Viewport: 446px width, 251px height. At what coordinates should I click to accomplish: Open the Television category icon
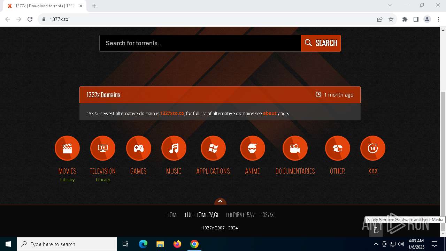coord(103,148)
